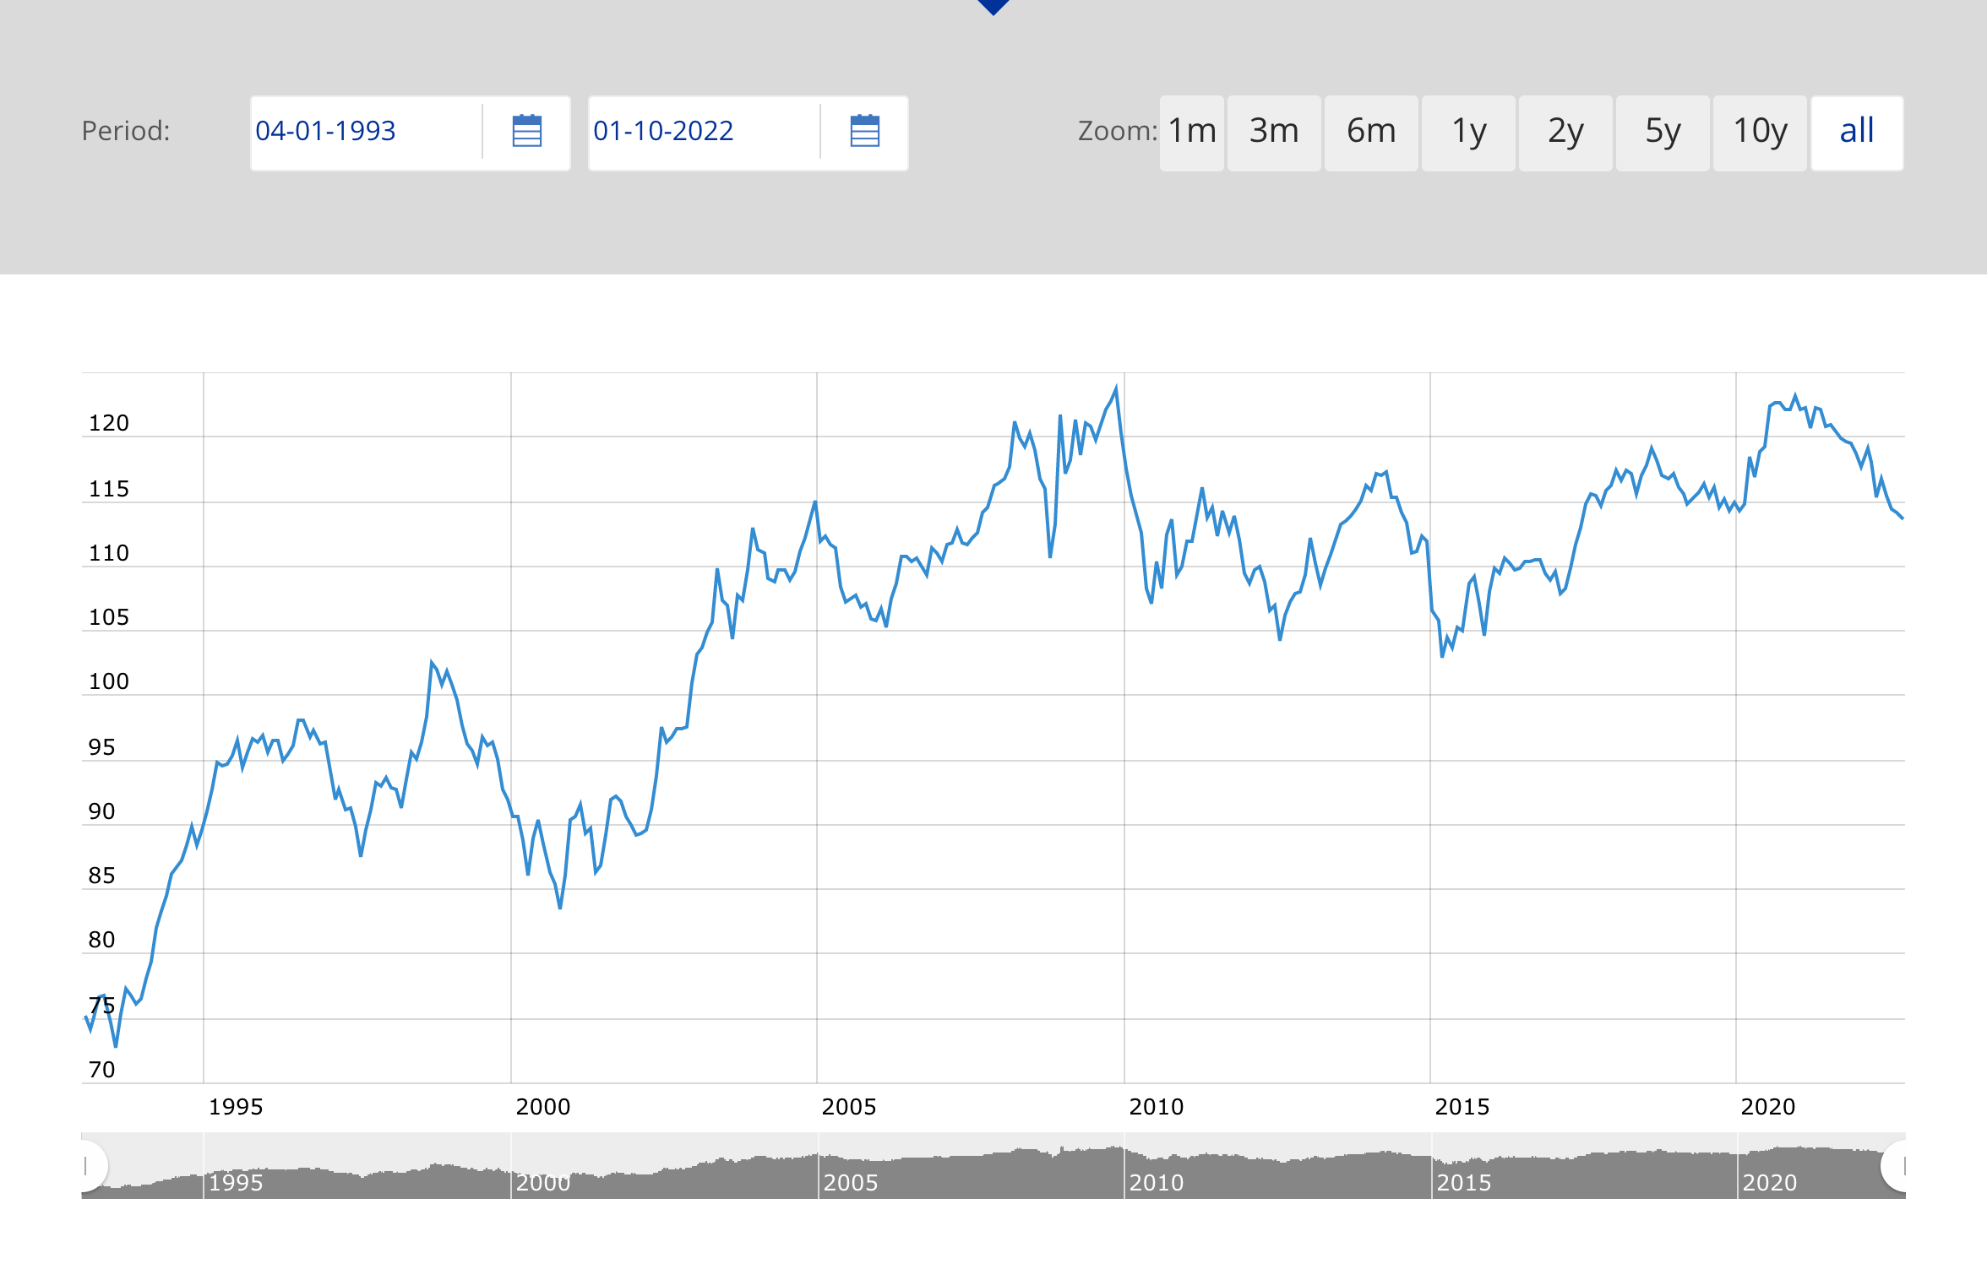Viewport: 1987px width, 1280px height.
Task: Open the start date calendar picker icon
Action: [526, 132]
